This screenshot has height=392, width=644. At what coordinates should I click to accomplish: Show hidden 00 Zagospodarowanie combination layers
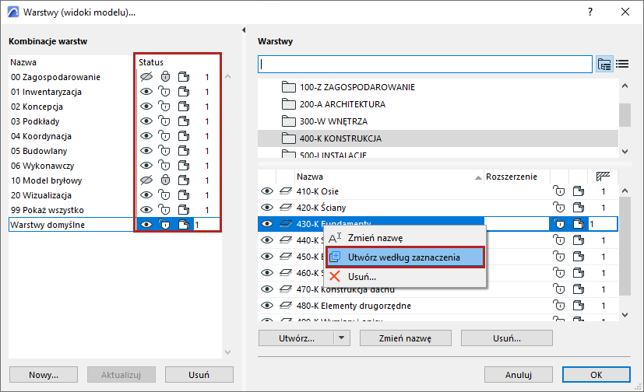click(x=145, y=77)
